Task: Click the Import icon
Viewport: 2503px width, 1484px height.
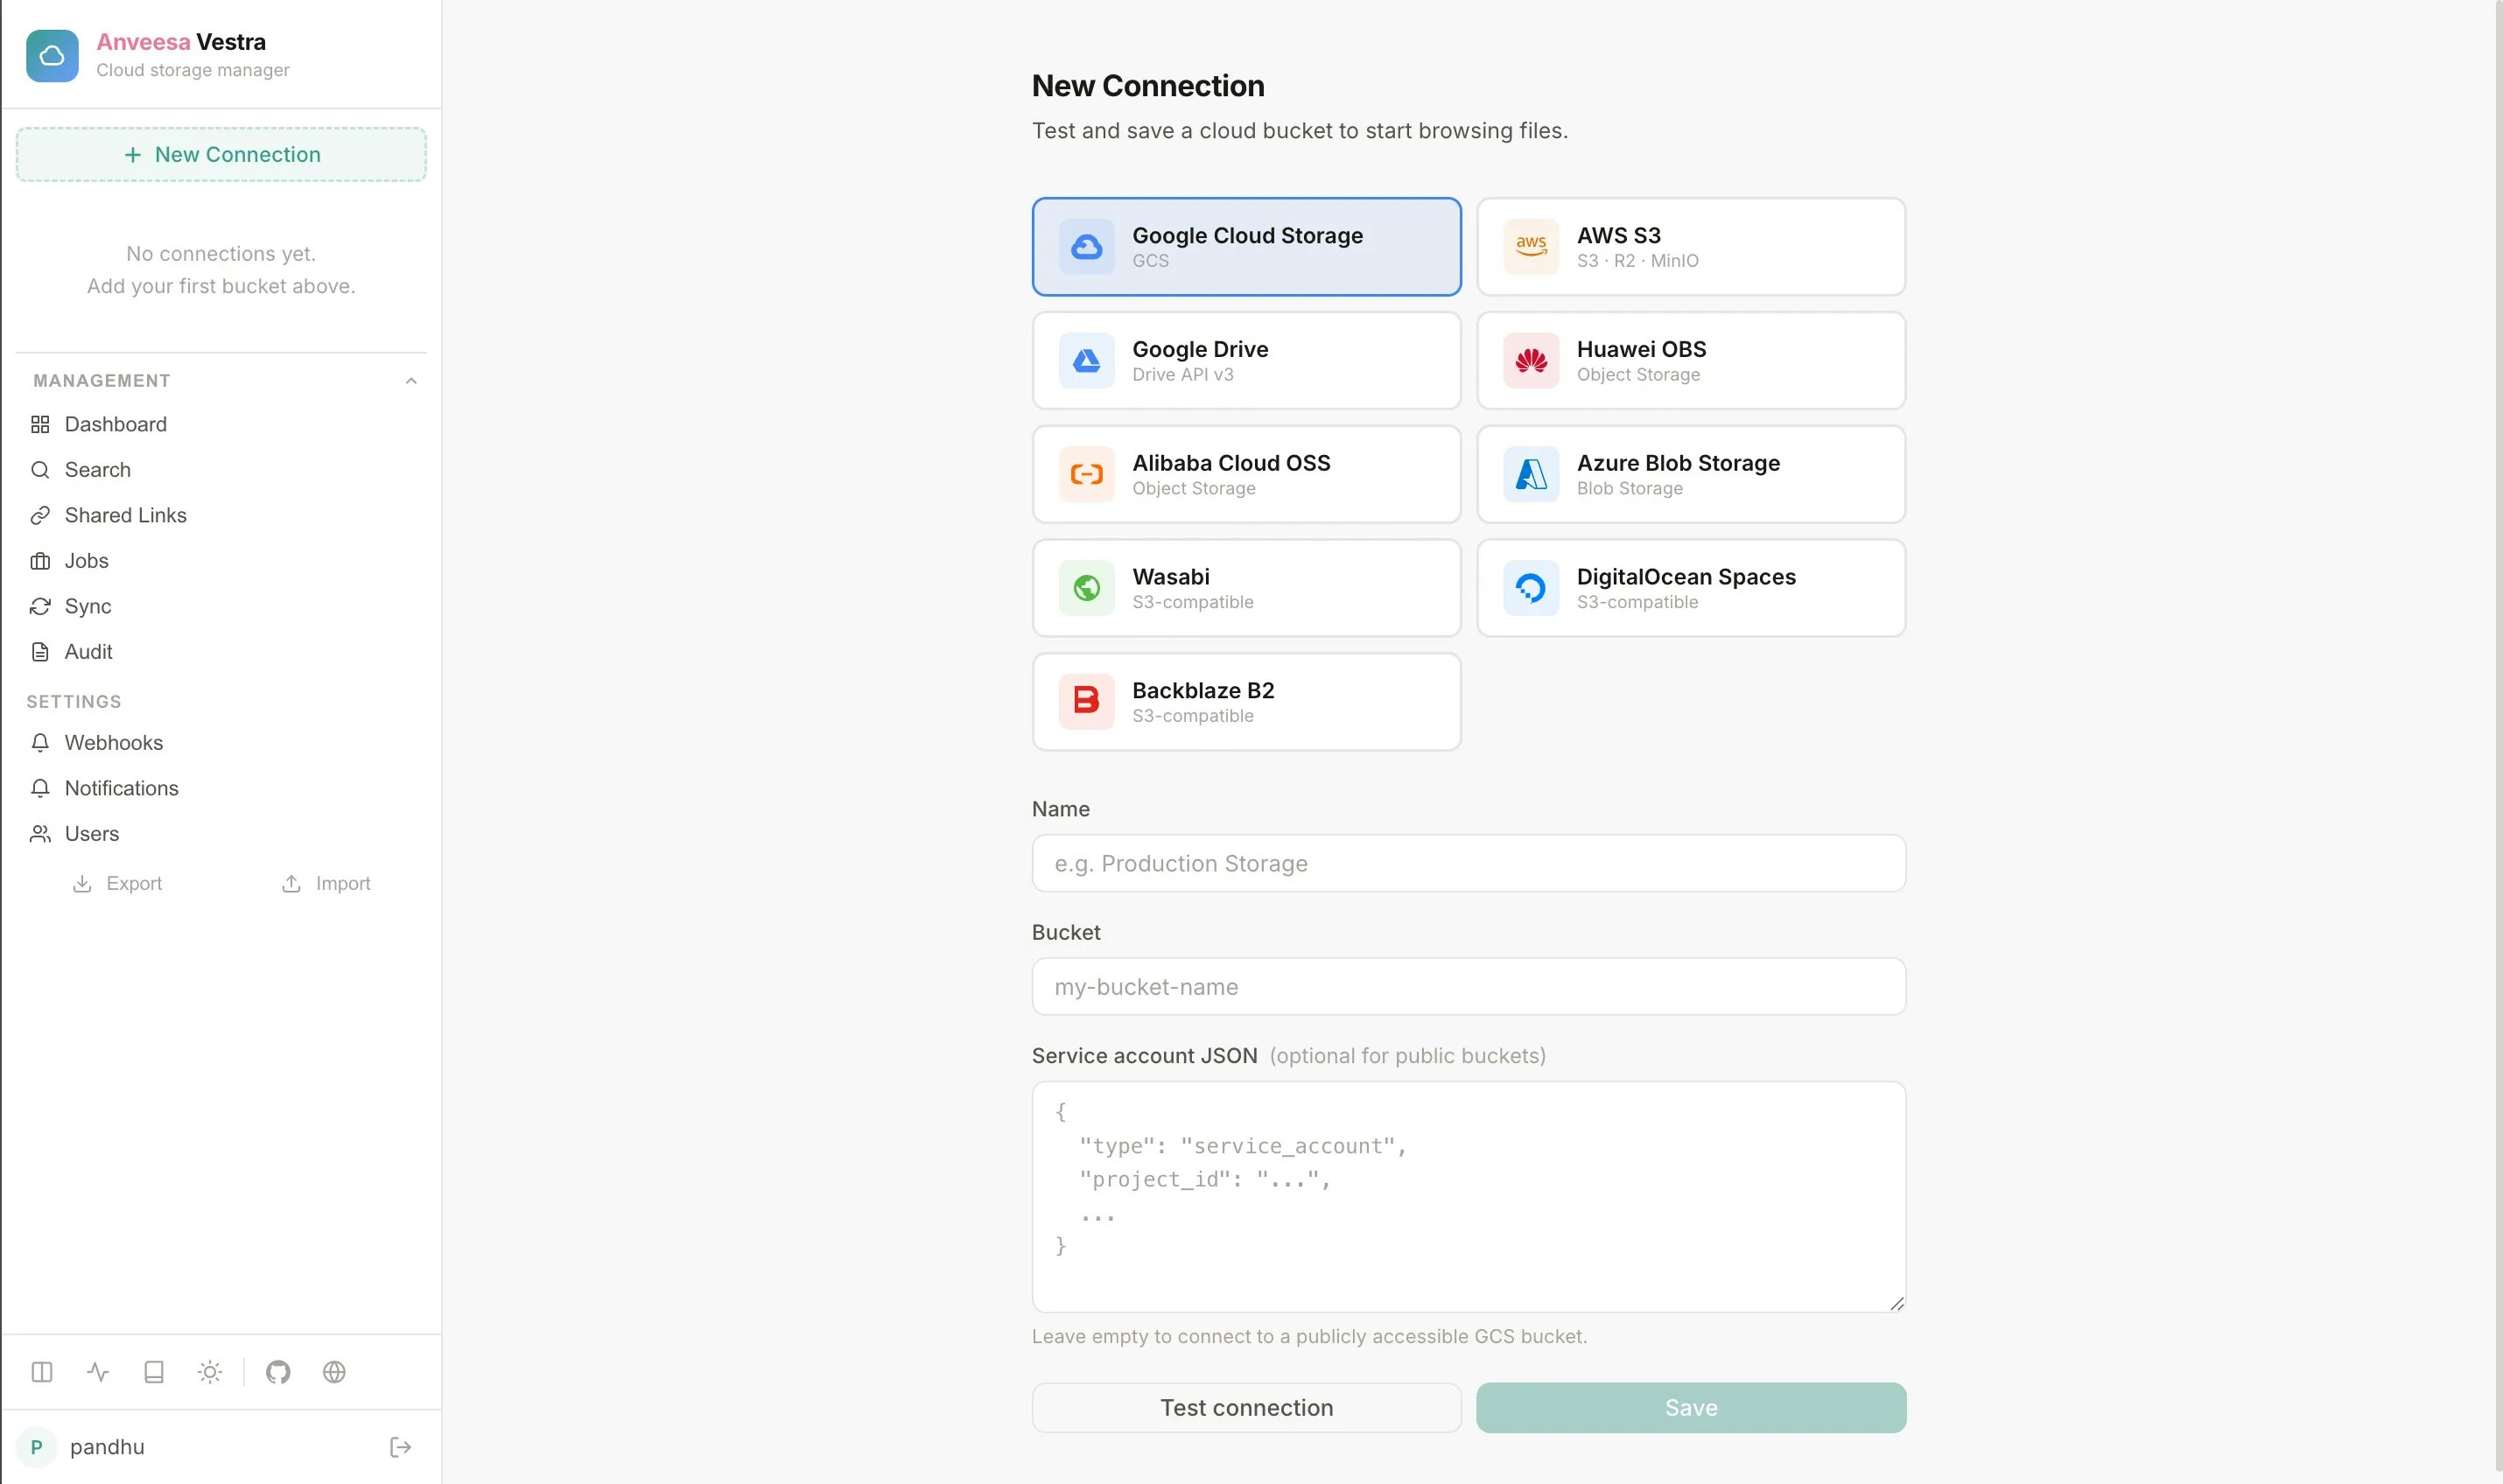Action: coord(291,883)
